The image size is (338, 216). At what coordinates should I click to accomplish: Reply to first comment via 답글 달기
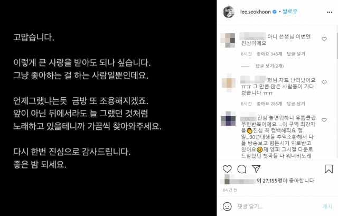[296, 54]
